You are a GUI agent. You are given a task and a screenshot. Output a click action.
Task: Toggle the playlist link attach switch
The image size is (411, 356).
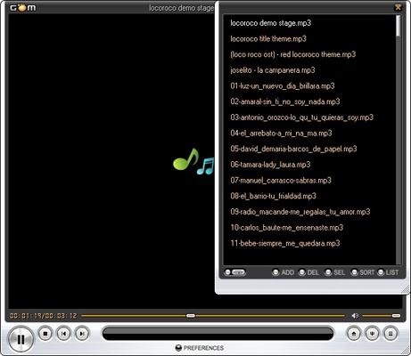point(235,272)
